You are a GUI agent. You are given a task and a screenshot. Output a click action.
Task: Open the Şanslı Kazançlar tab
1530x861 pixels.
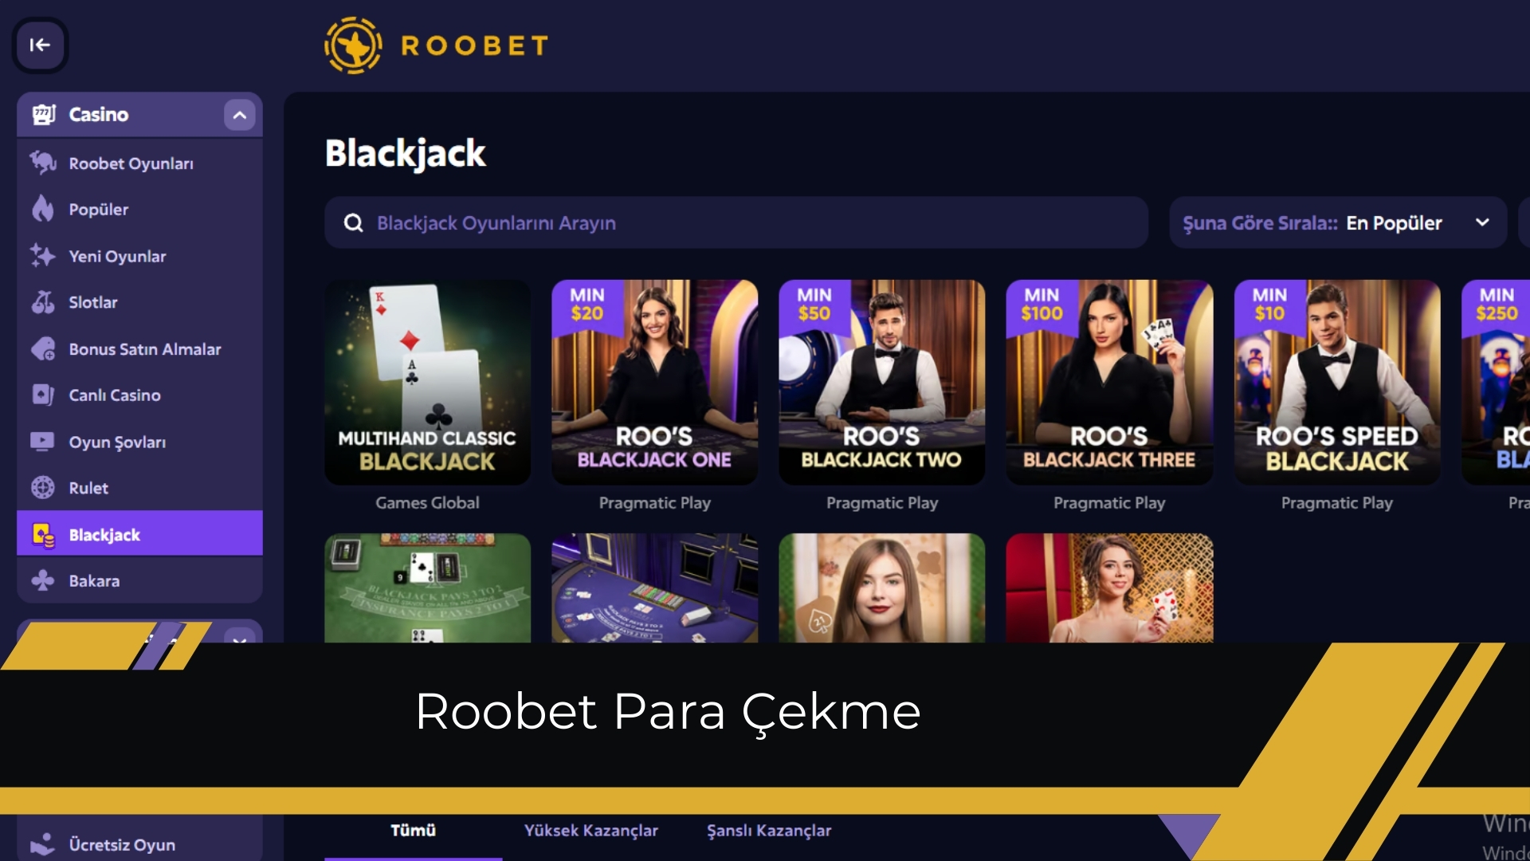pyautogui.click(x=769, y=831)
